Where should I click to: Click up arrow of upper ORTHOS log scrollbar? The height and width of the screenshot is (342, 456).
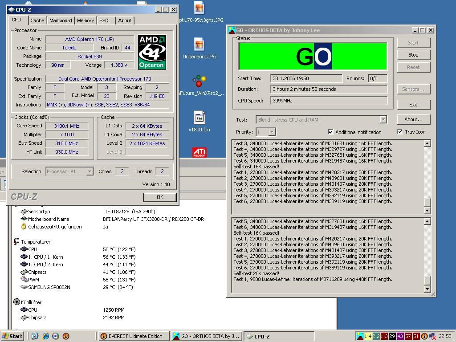[427, 143]
